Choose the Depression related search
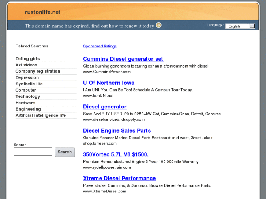Image resolution: width=266 pixels, height=199 pixels. pyautogui.click(x=27, y=77)
